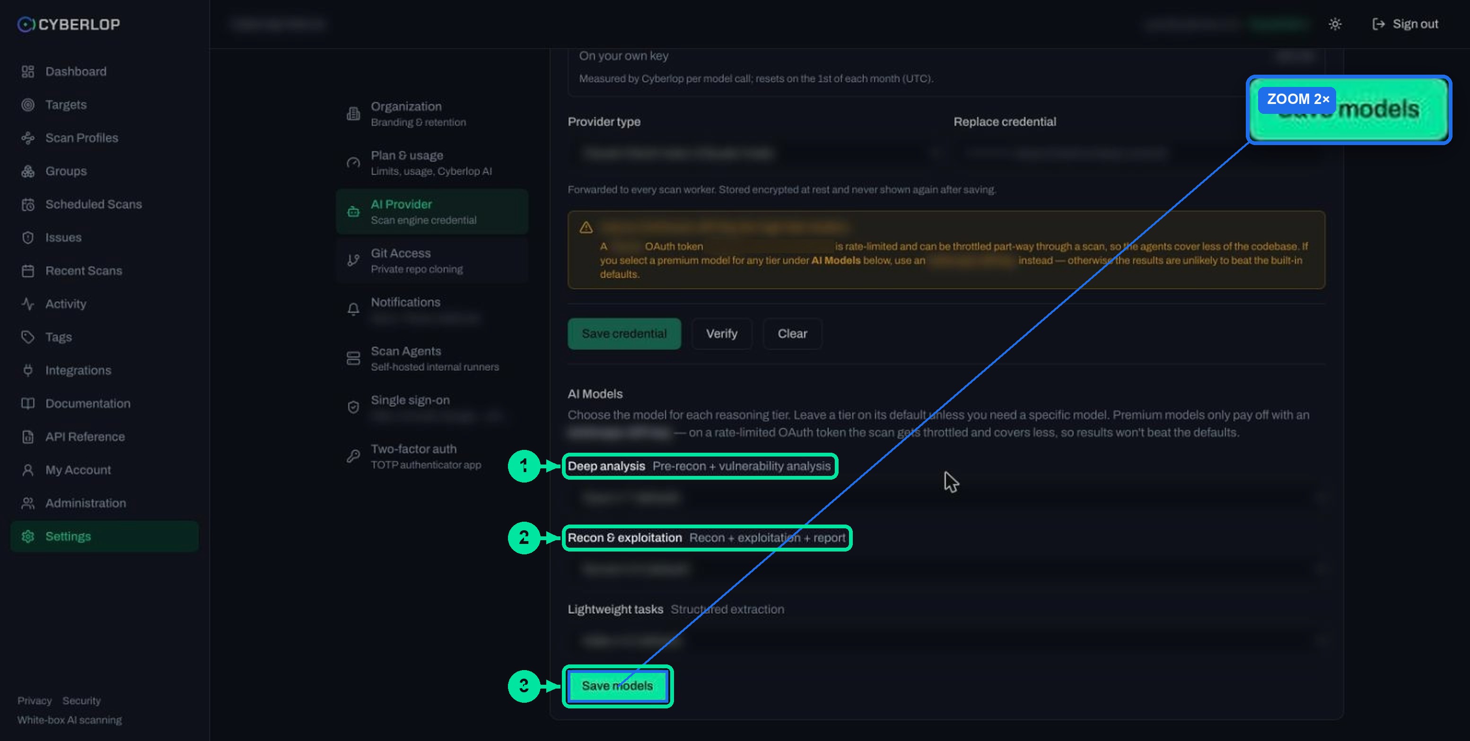
Task: Click the warning triangle icon in alert
Action: click(586, 227)
